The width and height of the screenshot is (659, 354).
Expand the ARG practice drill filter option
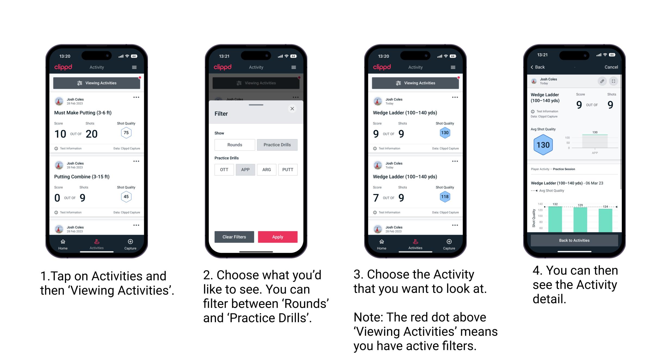point(267,170)
